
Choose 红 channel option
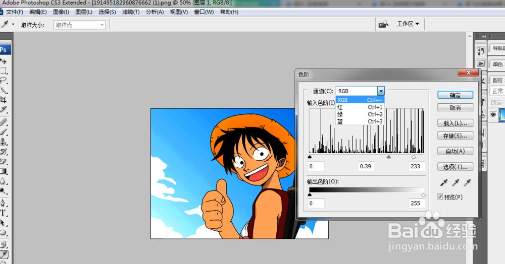360,107
